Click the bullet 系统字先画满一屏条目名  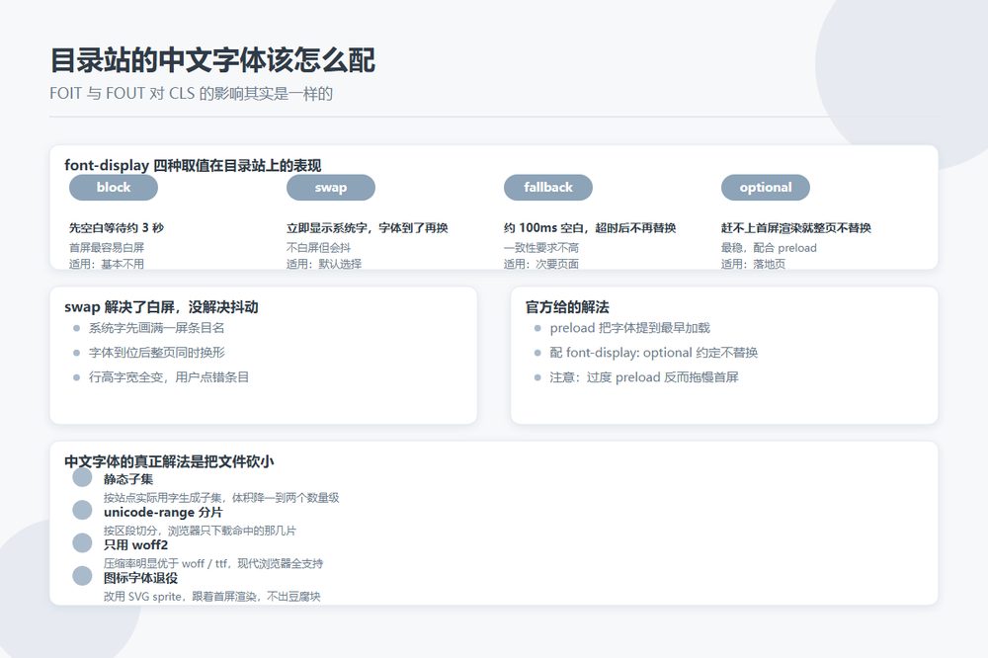[156, 328]
